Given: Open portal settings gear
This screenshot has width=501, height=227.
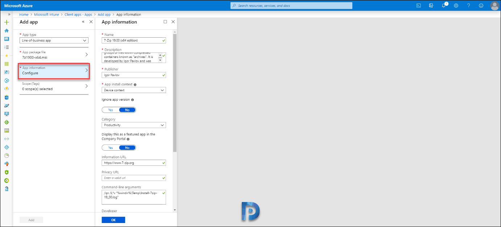Looking at the screenshot, I should tap(456, 5).
